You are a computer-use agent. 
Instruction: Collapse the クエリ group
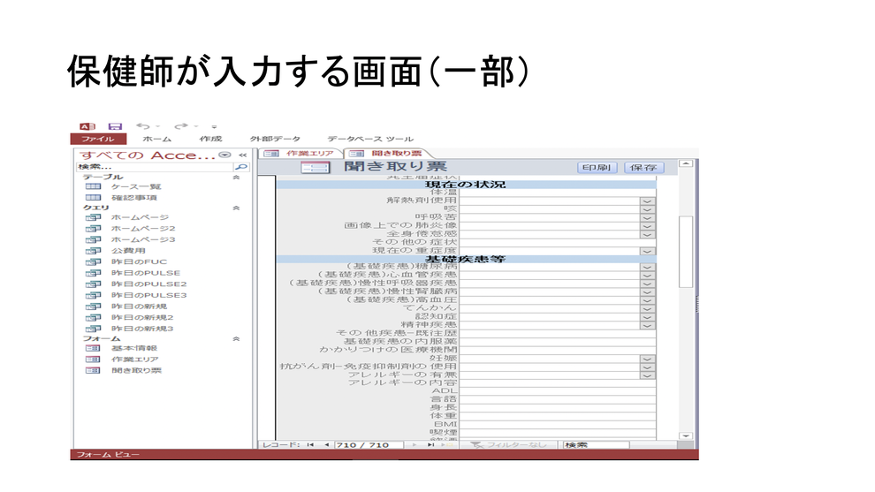click(236, 208)
